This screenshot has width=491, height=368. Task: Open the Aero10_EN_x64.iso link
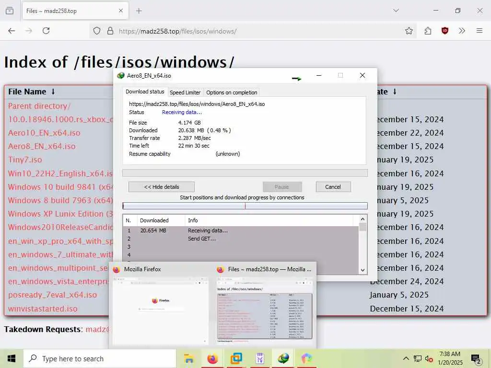[44, 133]
